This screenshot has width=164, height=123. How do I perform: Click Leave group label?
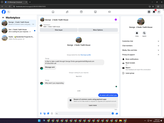point(130,73)
